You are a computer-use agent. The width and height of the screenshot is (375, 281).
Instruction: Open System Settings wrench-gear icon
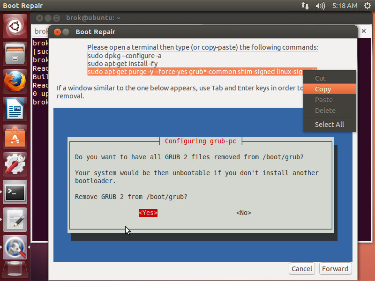point(15,164)
